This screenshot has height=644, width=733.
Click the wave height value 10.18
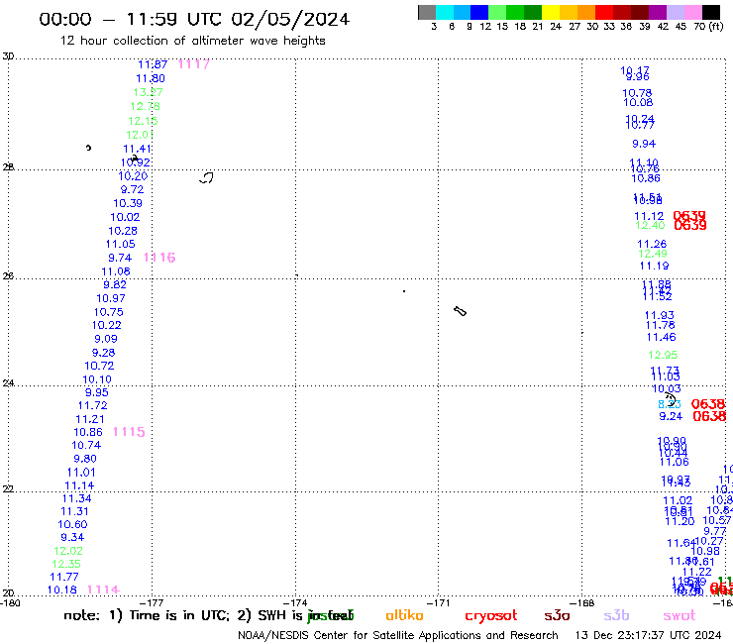click(62, 590)
